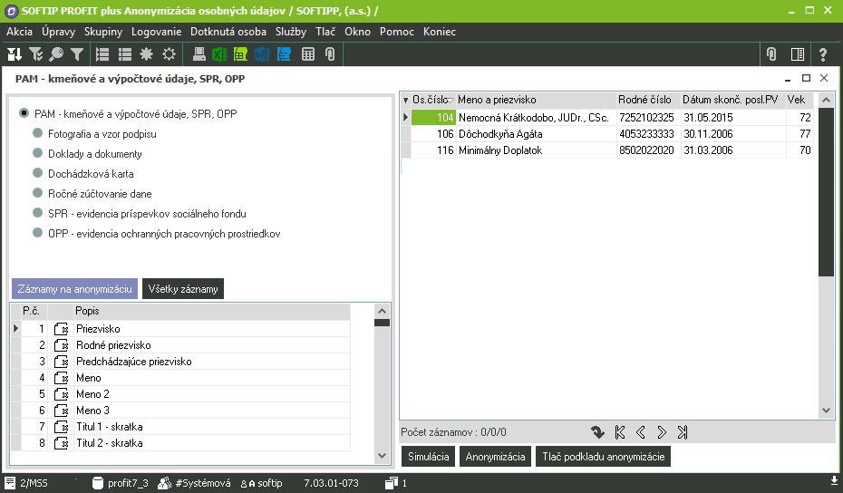This screenshot has width=843, height=493.
Task: Open the Skupiny menu
Action: point(102,32)
